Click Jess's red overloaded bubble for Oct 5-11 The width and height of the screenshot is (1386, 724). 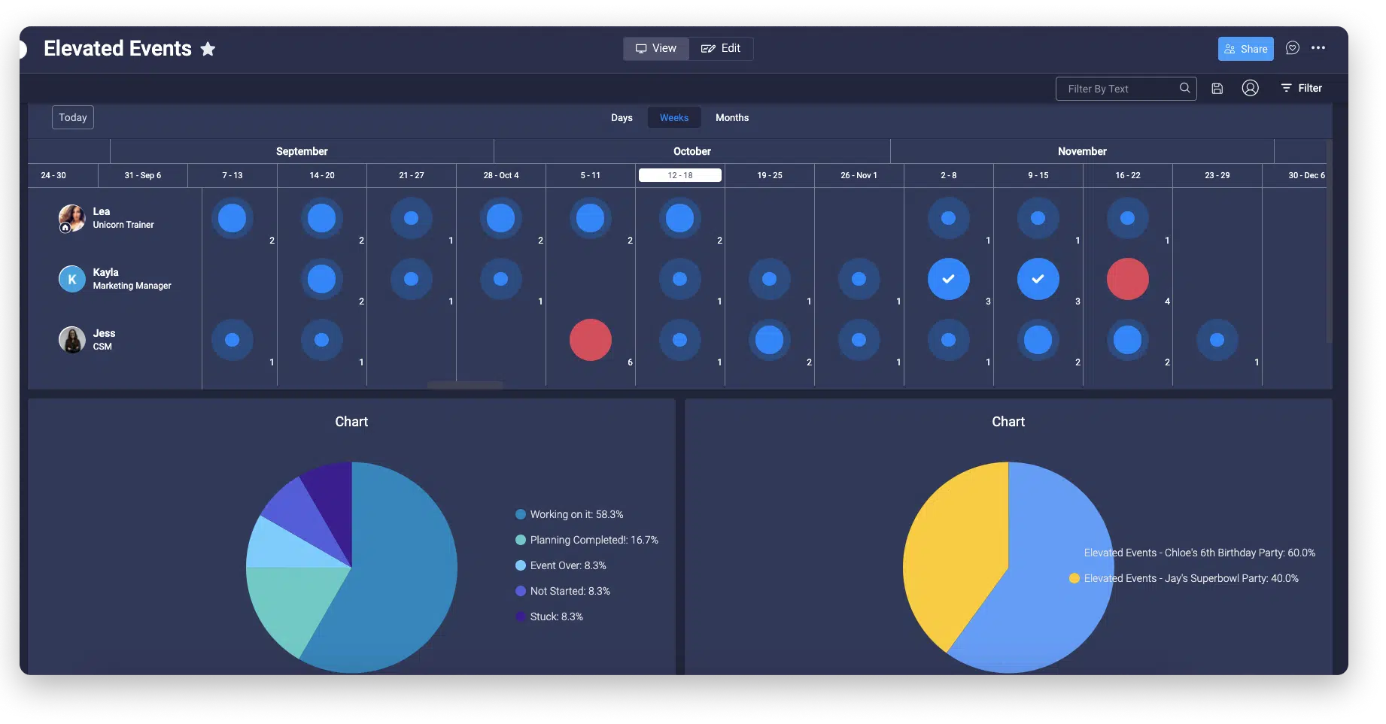tap(590, 340)
